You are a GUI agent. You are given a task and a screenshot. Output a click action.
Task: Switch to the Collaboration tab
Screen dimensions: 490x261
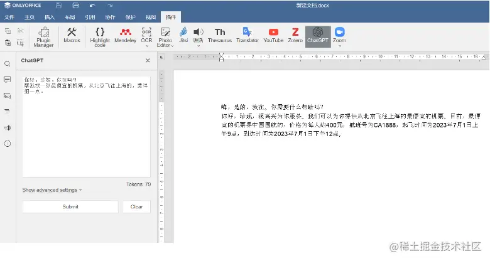pyautogui.click(x=111, y=17)
